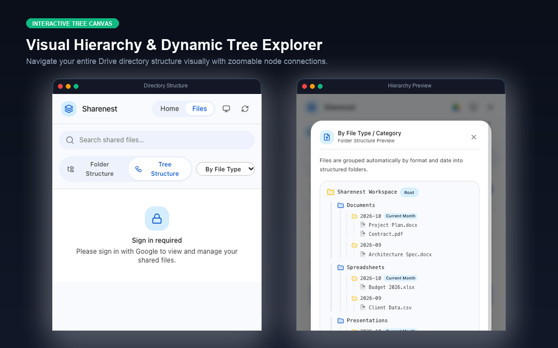Click the Tree Structure node icon

click(138, 169)
